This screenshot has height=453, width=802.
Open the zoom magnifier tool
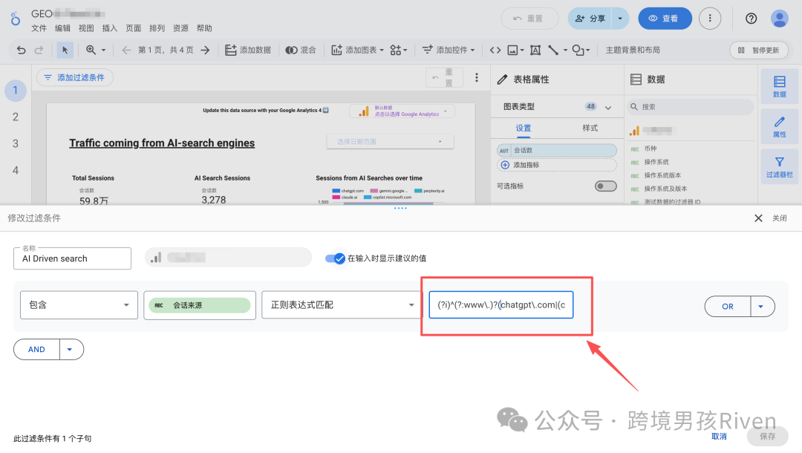tap(91, 50)
